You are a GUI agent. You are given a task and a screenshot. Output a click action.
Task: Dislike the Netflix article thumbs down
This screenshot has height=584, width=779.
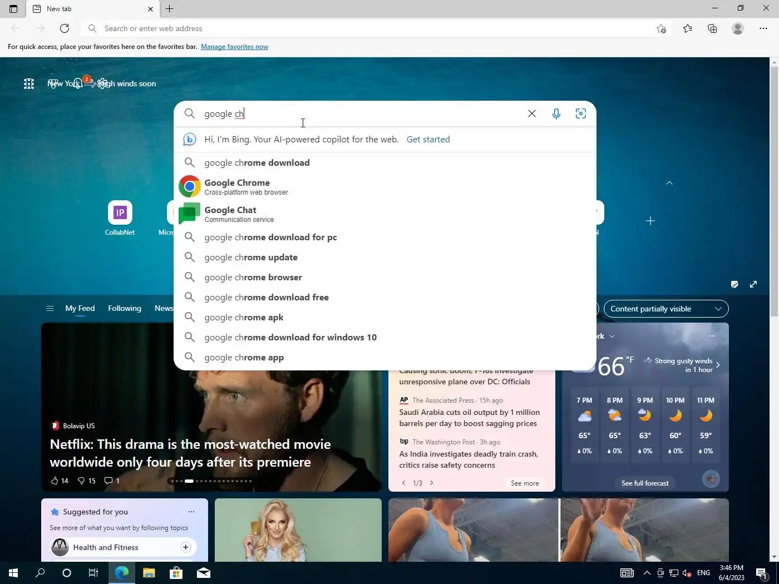coord(86,481)
